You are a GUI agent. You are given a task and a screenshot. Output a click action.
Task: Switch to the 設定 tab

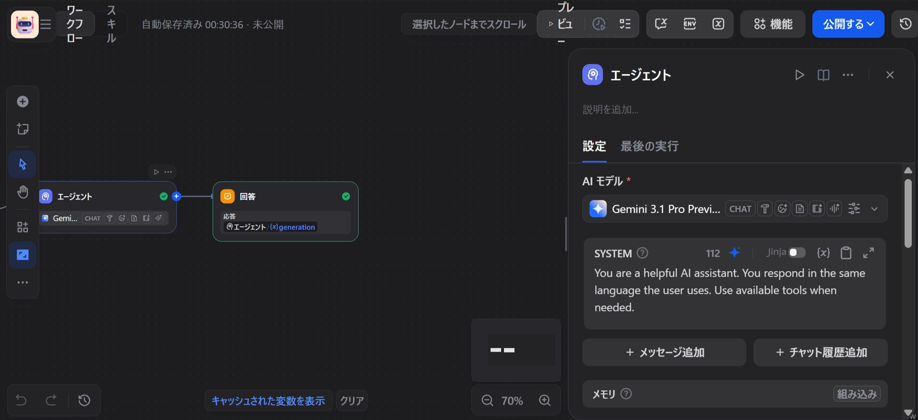click(594, 146)
